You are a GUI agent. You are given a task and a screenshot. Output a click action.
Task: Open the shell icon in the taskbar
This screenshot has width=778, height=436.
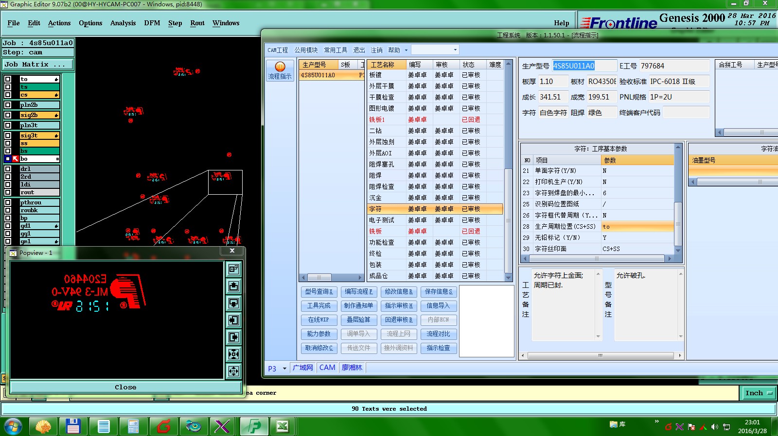coord(43,427)
